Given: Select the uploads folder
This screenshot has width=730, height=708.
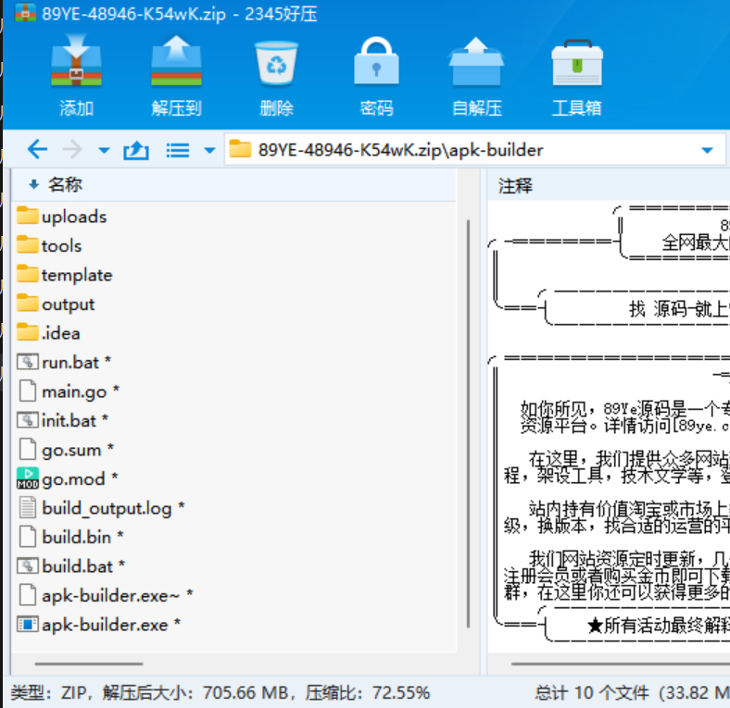Looking at the screenshot, I should pos(74,217).
